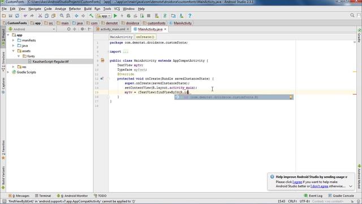Click the Save All toolbar icon
The image size is (362, 204).
coord(10,16)
